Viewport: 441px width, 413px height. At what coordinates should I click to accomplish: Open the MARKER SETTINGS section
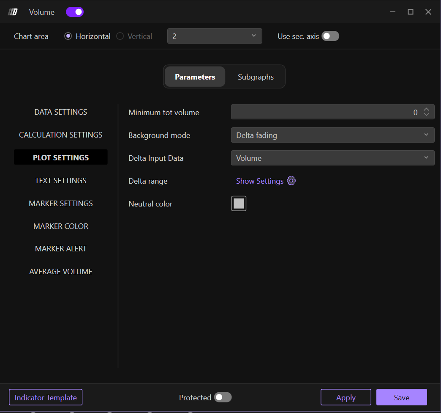(x=61, y=204)
